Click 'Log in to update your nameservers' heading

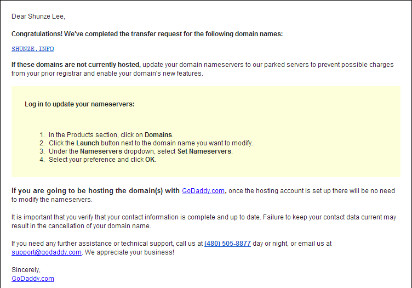pos(79,104)
